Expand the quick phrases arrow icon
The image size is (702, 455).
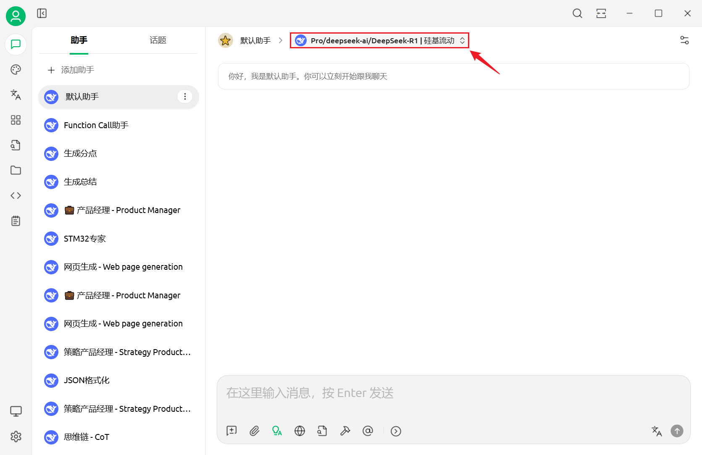[396, 431]
